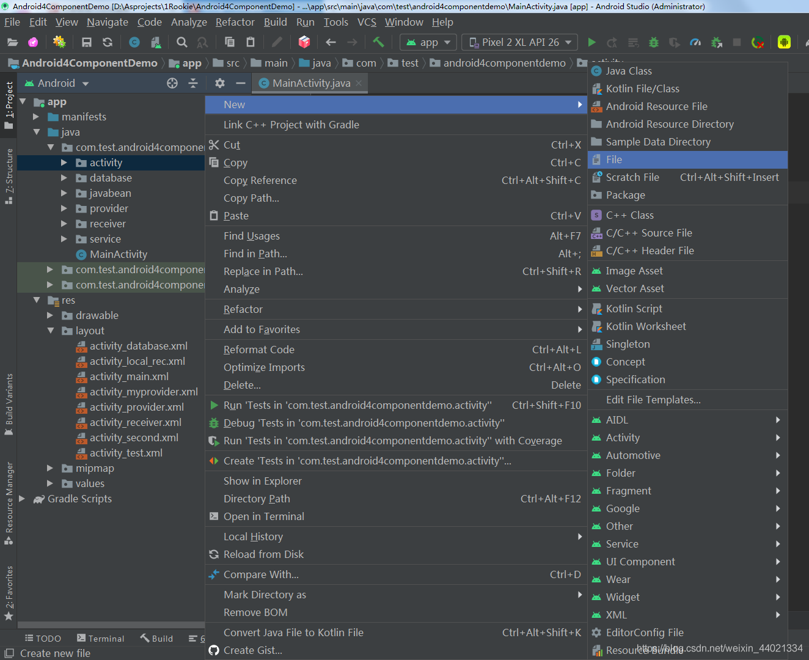Choose Image Asset in New submenu
809x660 pixels.
pos(687,271)
